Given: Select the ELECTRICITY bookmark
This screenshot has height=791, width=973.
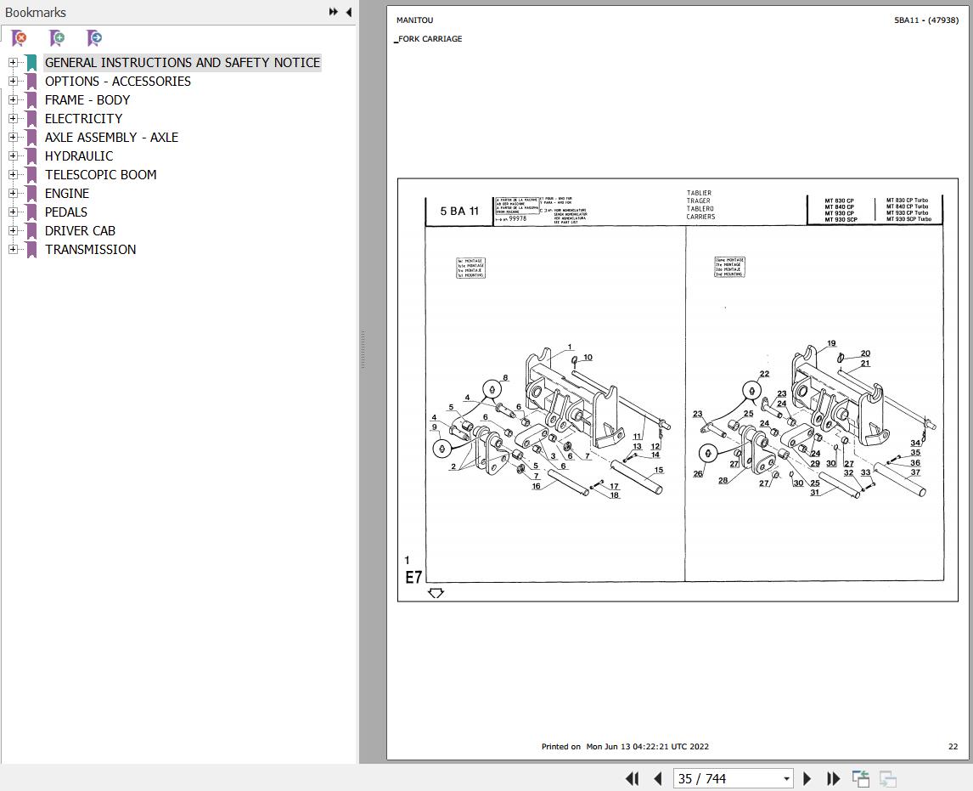Looking at the screenshot, I should point(83,119).
